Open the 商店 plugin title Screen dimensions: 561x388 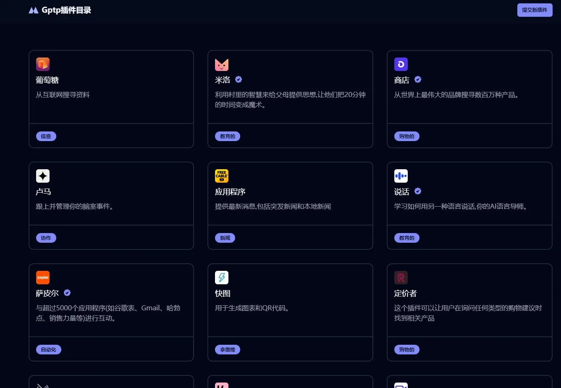(x=402, y=80)
